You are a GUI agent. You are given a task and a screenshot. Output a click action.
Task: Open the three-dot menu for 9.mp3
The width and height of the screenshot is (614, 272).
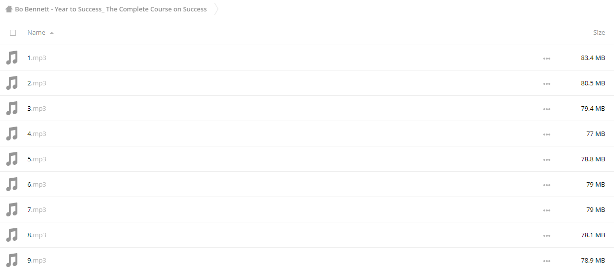(x=547, y=261)
